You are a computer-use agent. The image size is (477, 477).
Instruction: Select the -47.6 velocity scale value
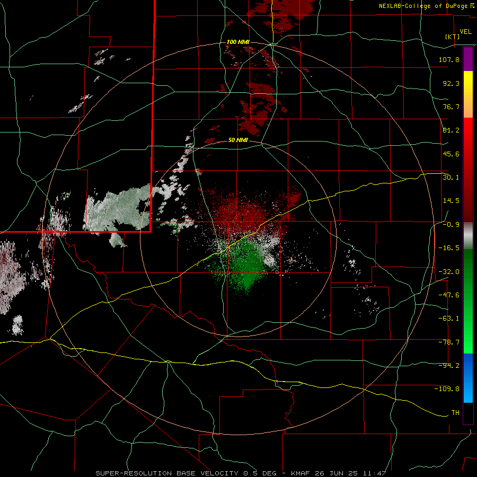click(x=449, y=295)
